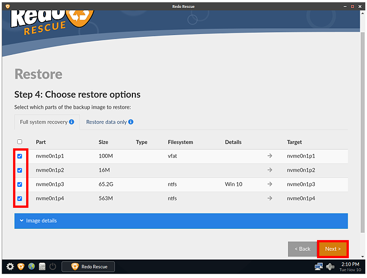Screen dimensions: 367x278
Task: Uncheck the nvme0n1p2 partition checkbox
Action: click(x=20, y=170)
